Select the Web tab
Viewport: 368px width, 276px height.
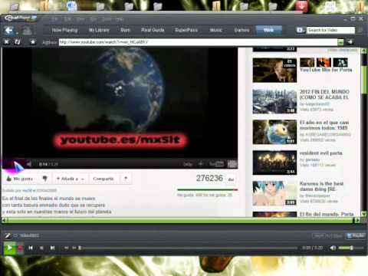click(268, 30)
